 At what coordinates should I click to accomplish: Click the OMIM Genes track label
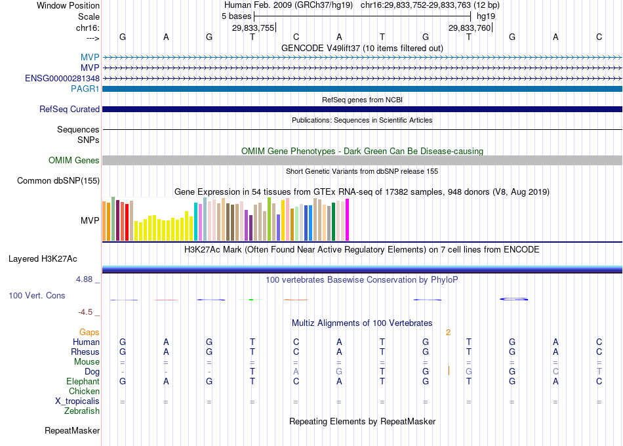pos(74,160)
